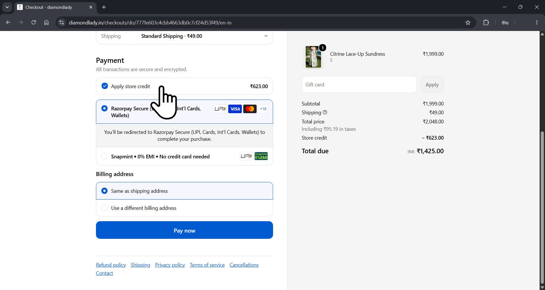Open the tab search dropdown arrow
This screenshot has height=290, width=545.
pyautogui.click(x=7, y=7)
